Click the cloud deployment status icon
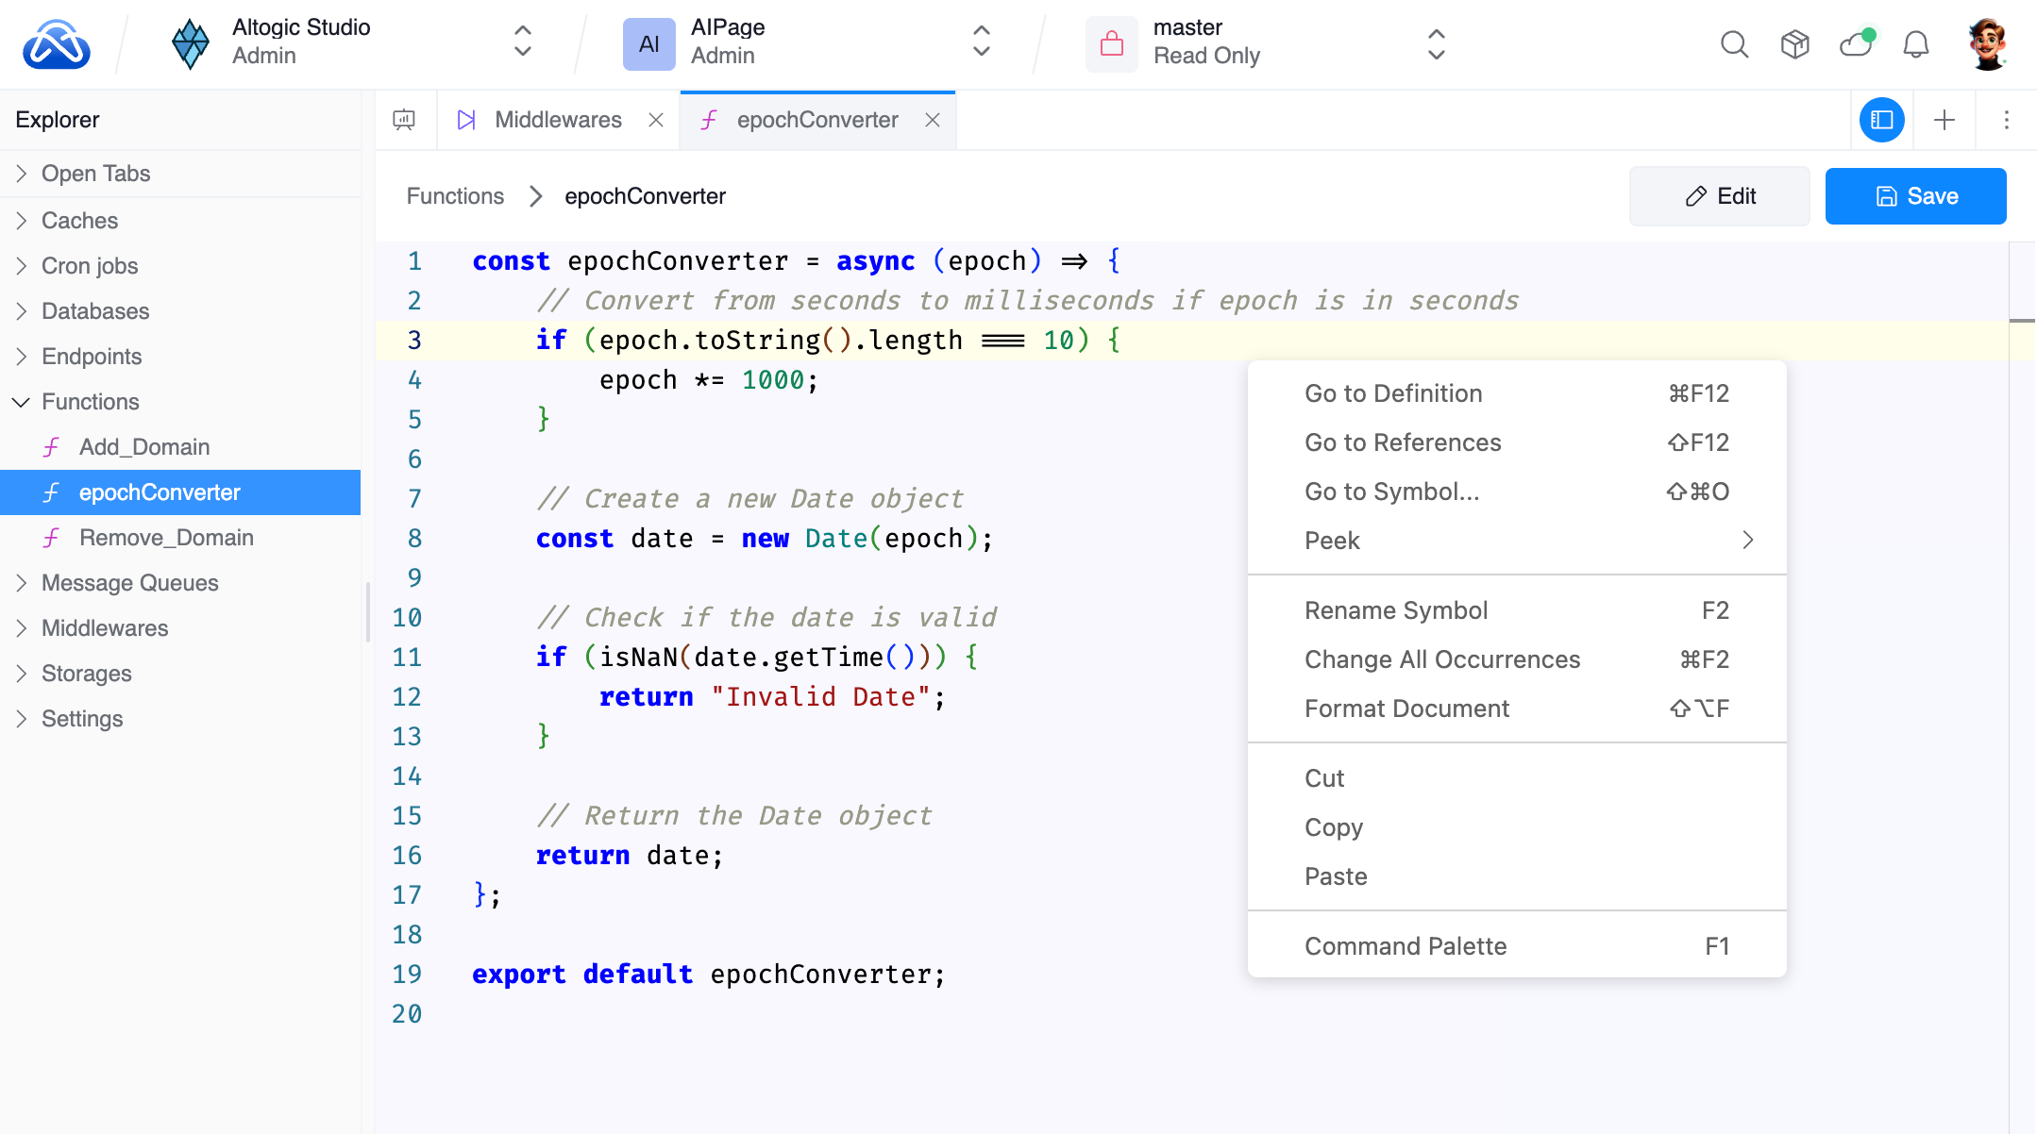Image resolution: width=2037 pixels, height=1134 pixels. [x=1856, y=43]
